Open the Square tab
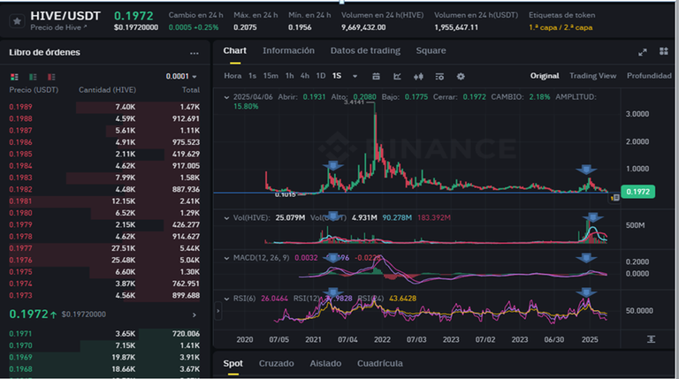Screen dimensions: 679x379 (x=431, y=50)
